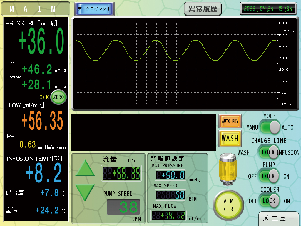Click the MAX PRESSURE alarm value field
Viewport: 301px width, 226px height.
coord(170,175)
